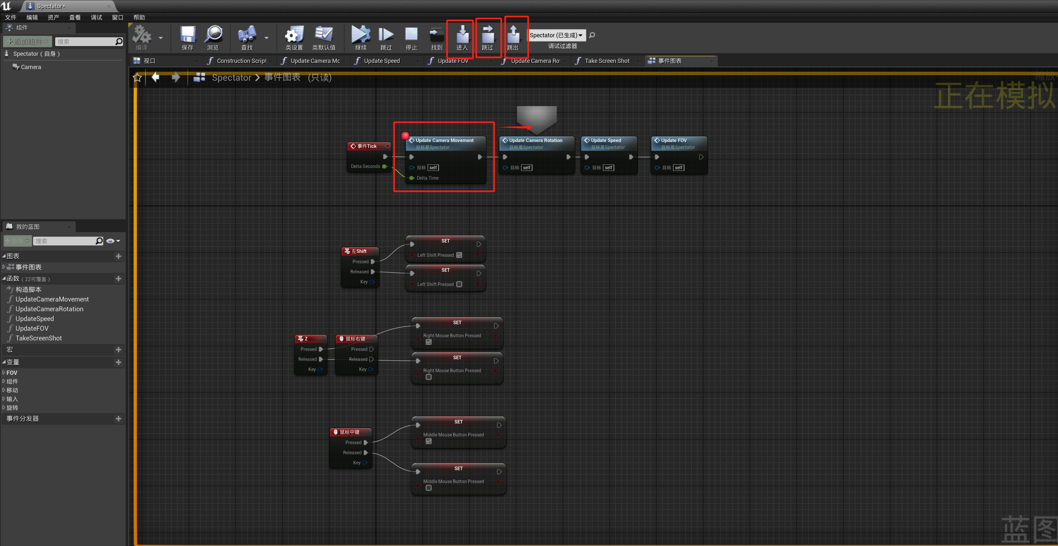1058x546 pixels.
Task: Click the My Blueprint search field
Action: pyautogui.click(x=64, y=241)
